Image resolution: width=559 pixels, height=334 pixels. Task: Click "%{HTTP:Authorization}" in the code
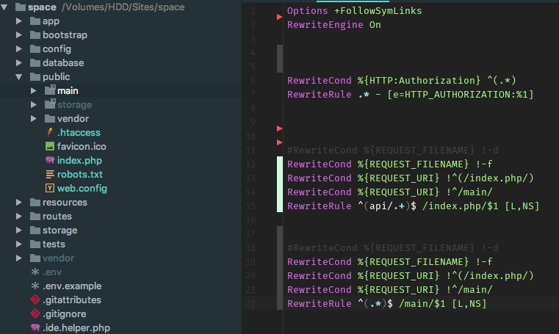click(x=419, y=81)
